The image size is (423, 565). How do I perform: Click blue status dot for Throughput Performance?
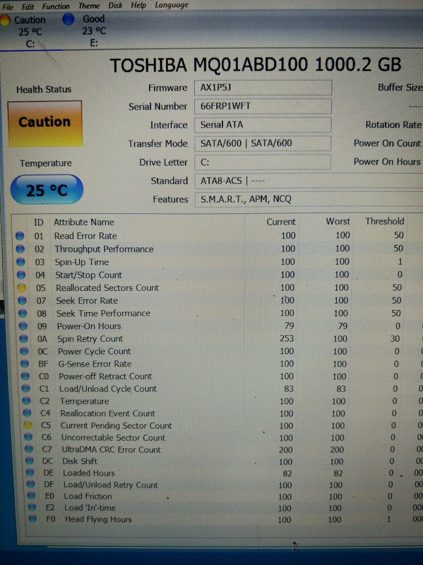[x=20, y=249]
